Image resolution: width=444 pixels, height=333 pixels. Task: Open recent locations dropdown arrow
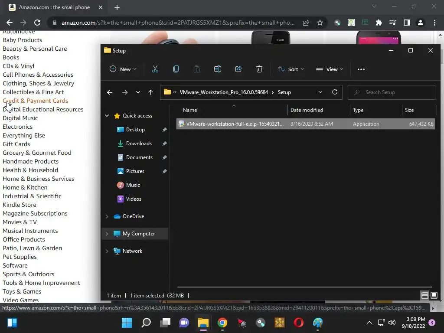[138, 92]
